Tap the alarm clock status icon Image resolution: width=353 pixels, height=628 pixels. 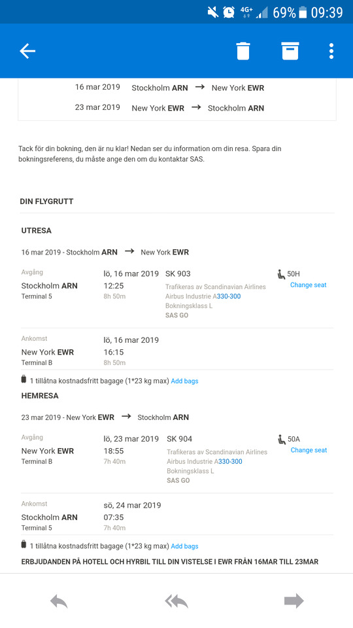pos(229,12)
